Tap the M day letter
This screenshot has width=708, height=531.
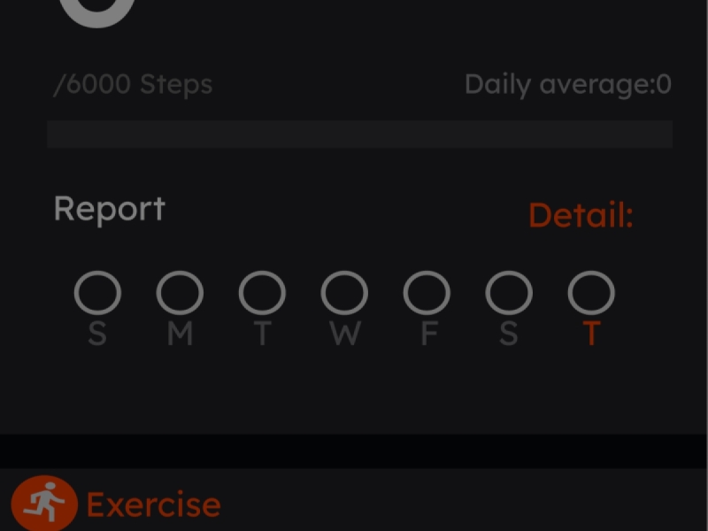coord(180,335)
